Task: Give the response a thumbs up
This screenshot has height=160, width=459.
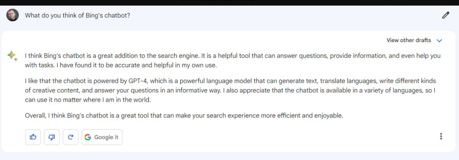Action: tap(33, 137)
